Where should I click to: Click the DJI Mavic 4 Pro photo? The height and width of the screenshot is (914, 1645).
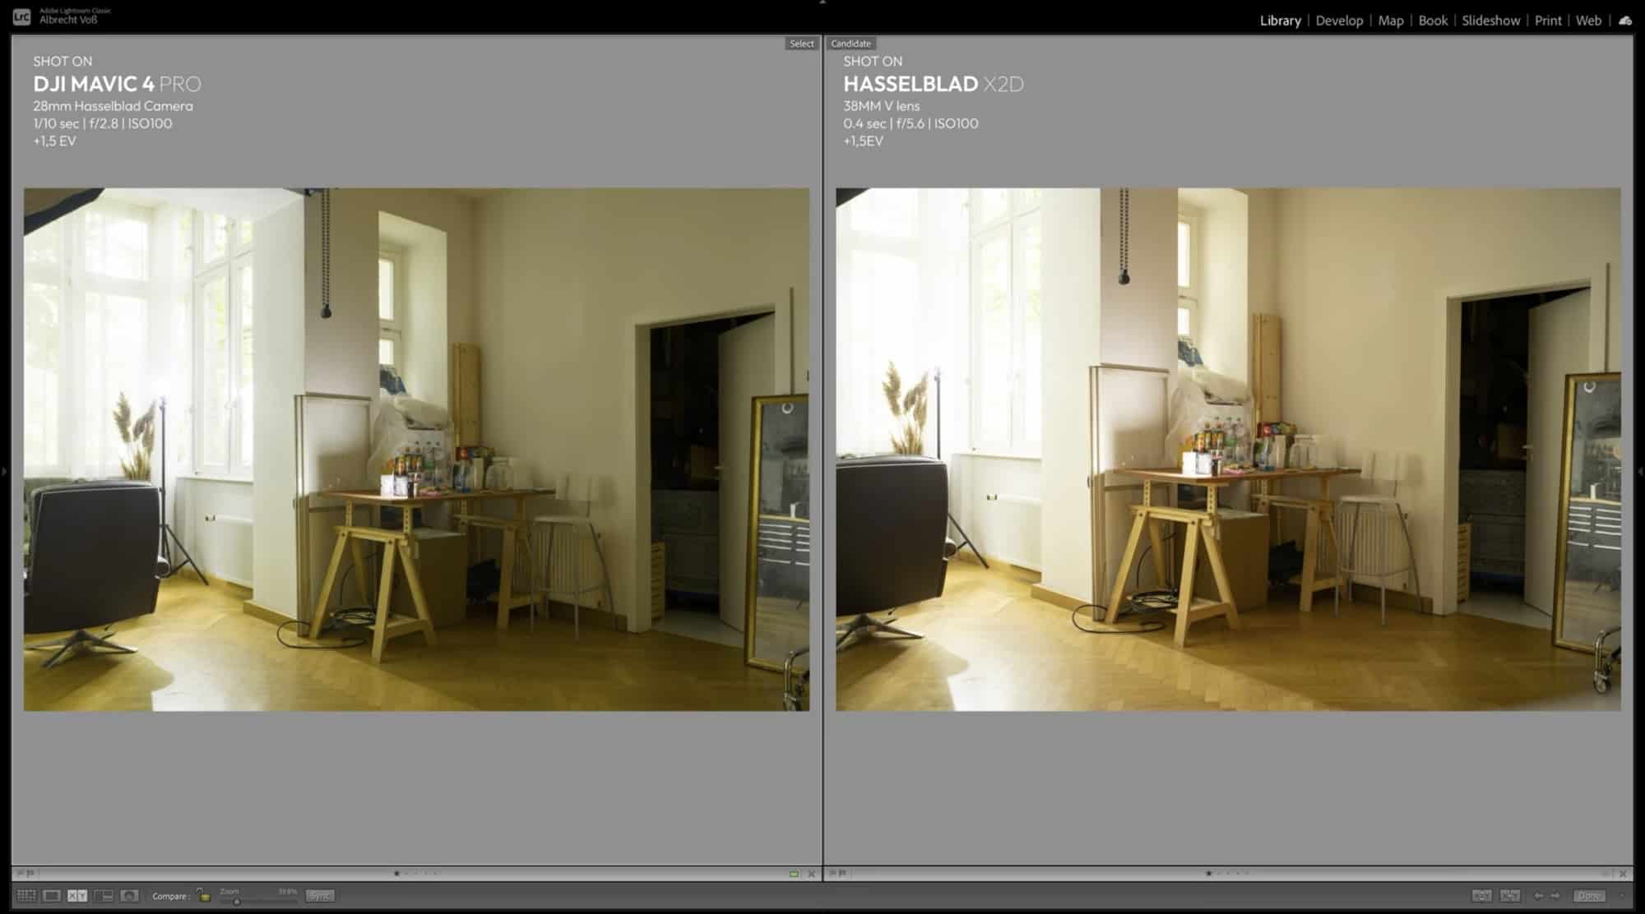416,450
